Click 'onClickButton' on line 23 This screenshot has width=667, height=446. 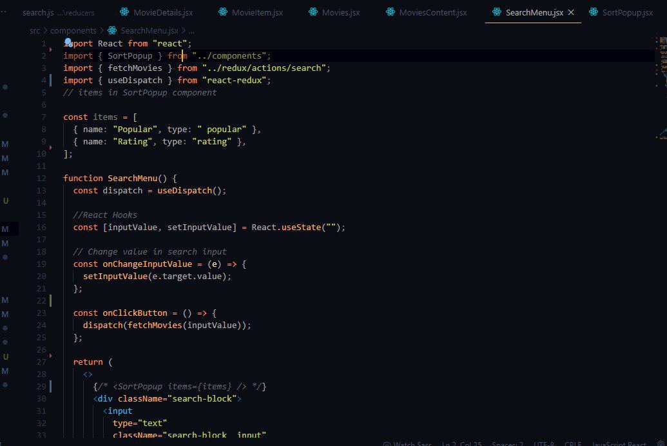pos(135,313)
